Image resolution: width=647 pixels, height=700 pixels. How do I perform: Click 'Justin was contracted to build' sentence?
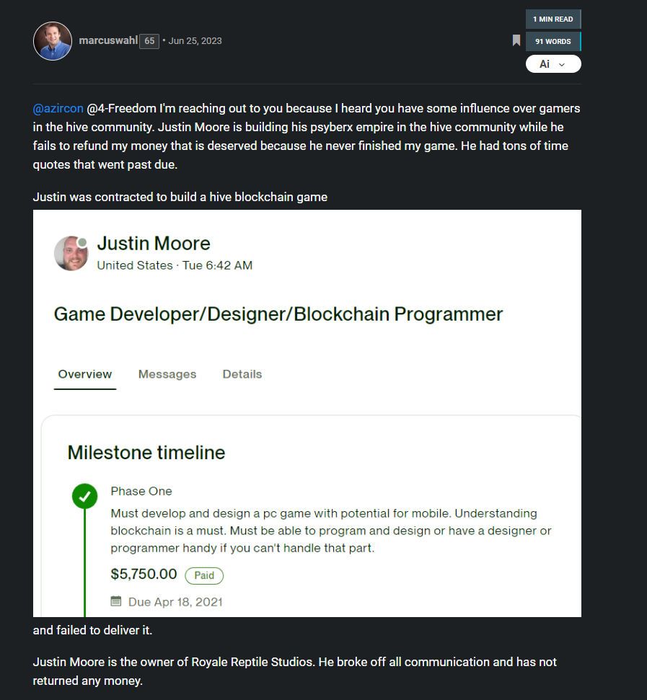[x=180, y=197]
